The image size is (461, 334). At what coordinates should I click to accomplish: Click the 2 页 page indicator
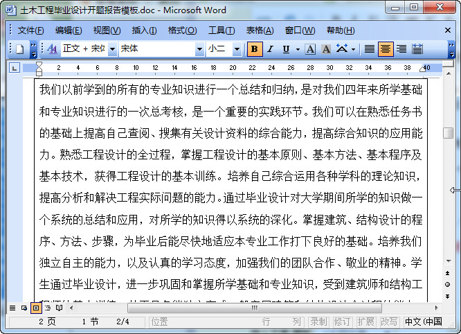47,322
